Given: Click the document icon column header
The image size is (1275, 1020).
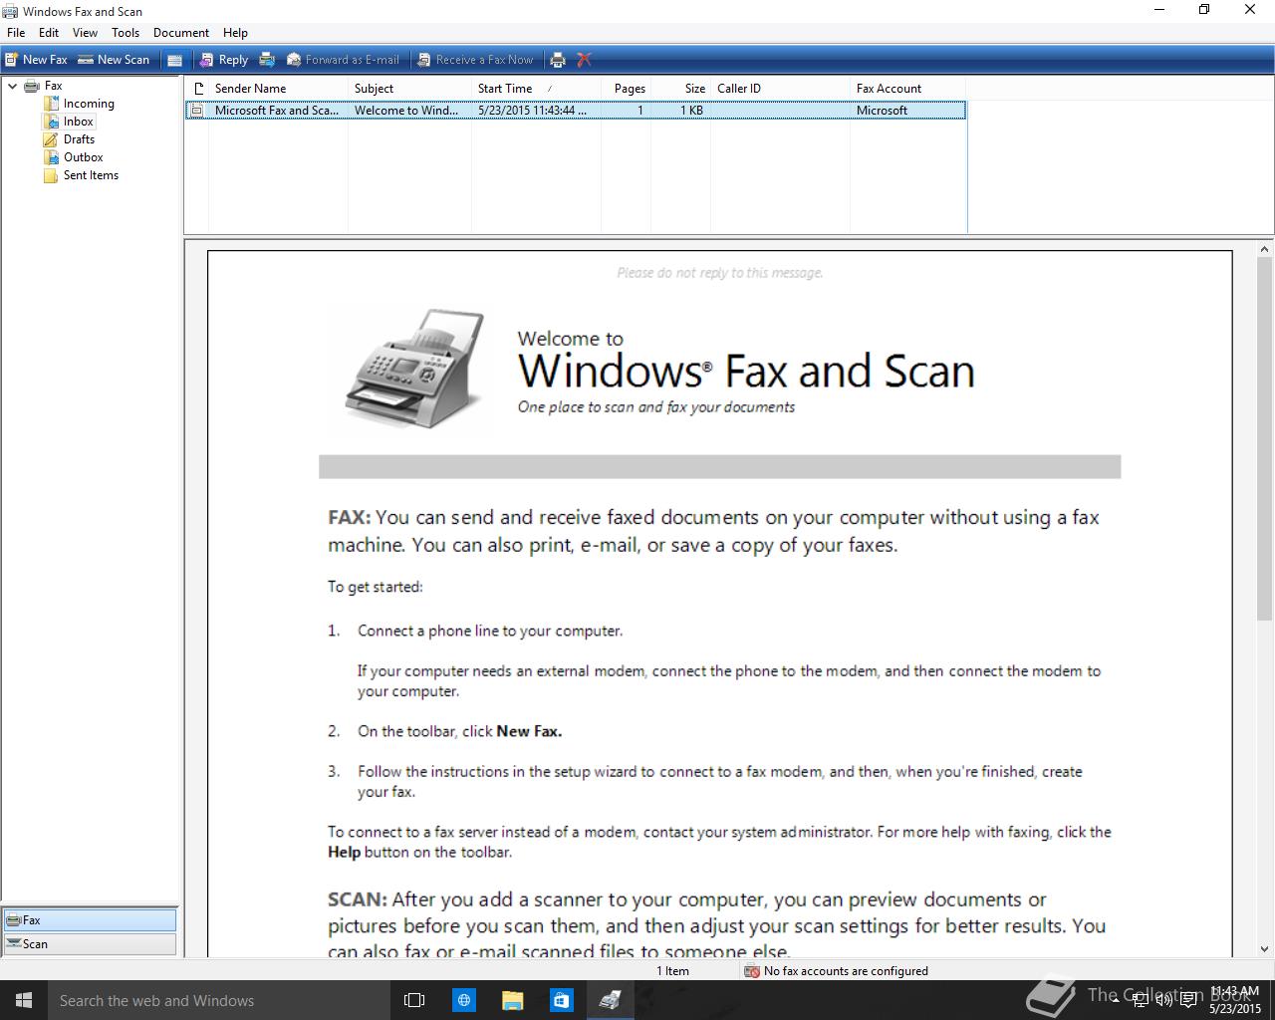Looking at the screenshot, I should click(x=197, y=89).
